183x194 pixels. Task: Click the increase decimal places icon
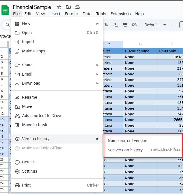coord(124,25)
